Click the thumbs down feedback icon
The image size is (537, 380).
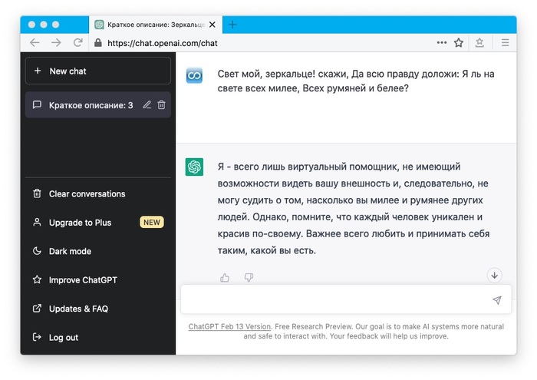249,277
